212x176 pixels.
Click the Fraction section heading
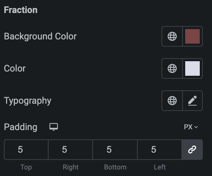click(x=21, y=10)
